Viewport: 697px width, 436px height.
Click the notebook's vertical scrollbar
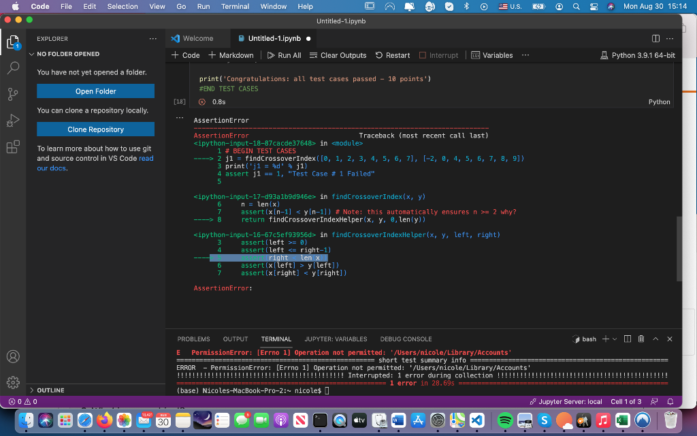tap(678, 249)
